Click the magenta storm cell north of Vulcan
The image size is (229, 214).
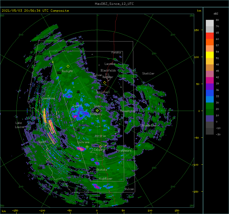(96, 187)
